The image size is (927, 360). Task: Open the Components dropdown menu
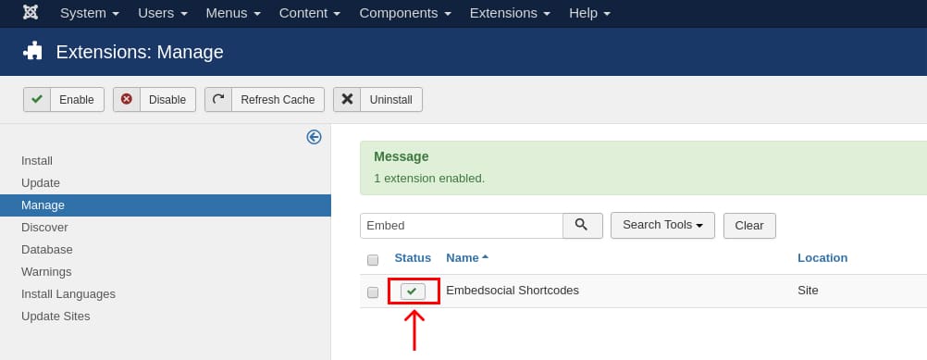click(405, 13)
